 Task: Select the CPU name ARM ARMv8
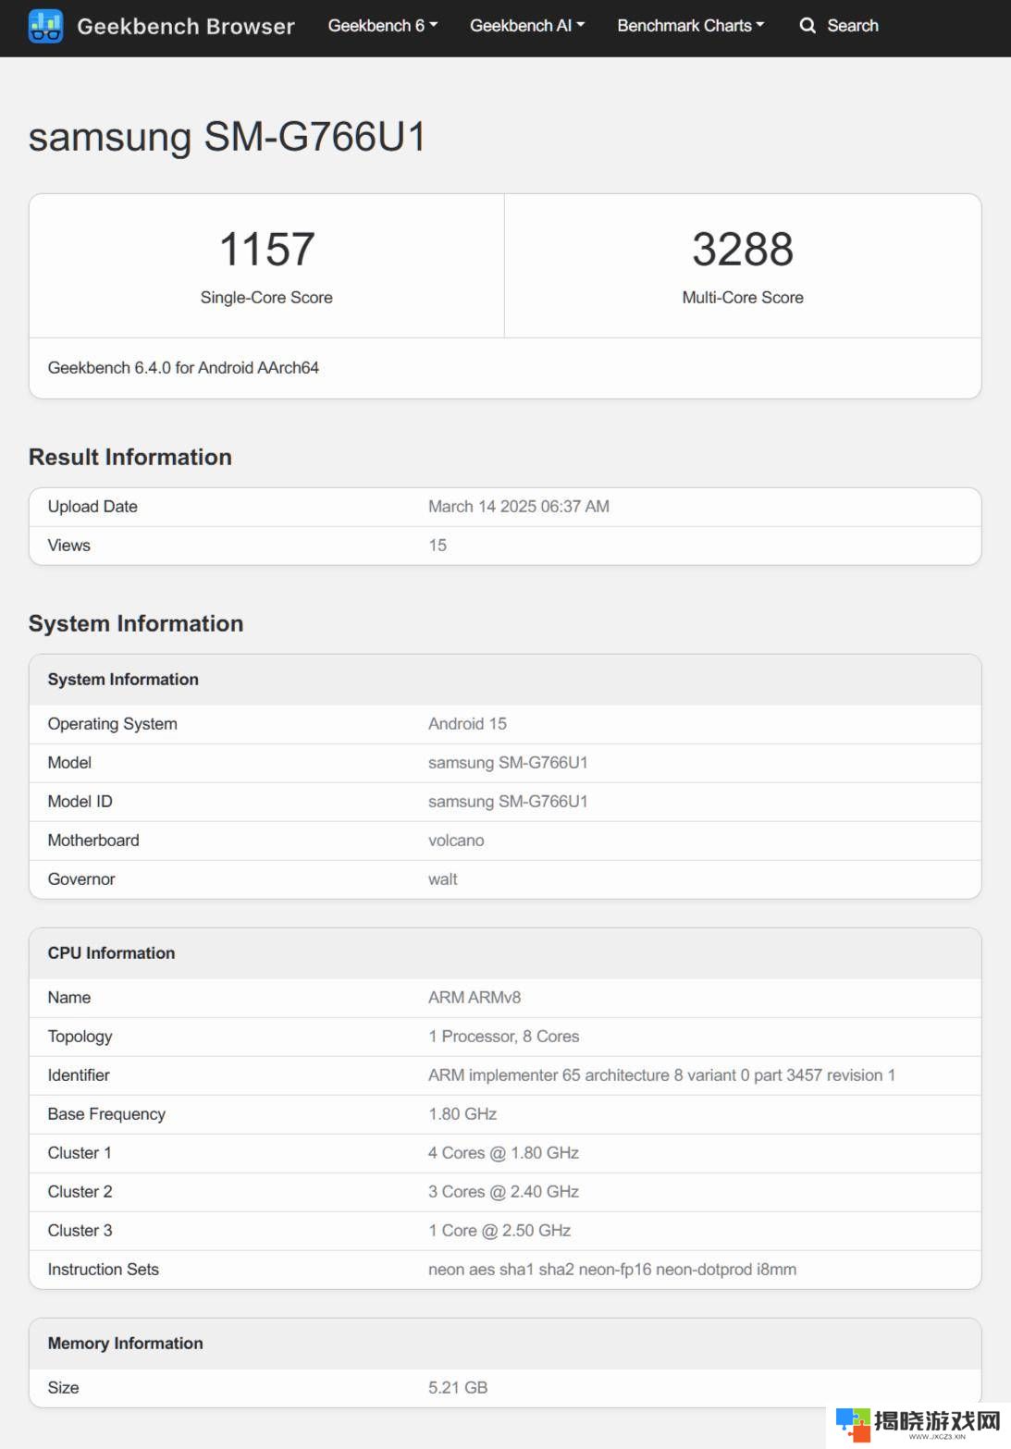(475, 998)
